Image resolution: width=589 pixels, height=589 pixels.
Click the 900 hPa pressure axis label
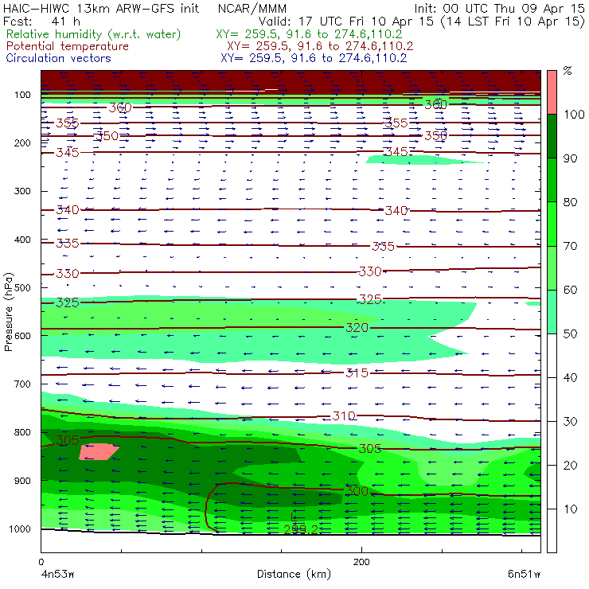pos(22,481)
